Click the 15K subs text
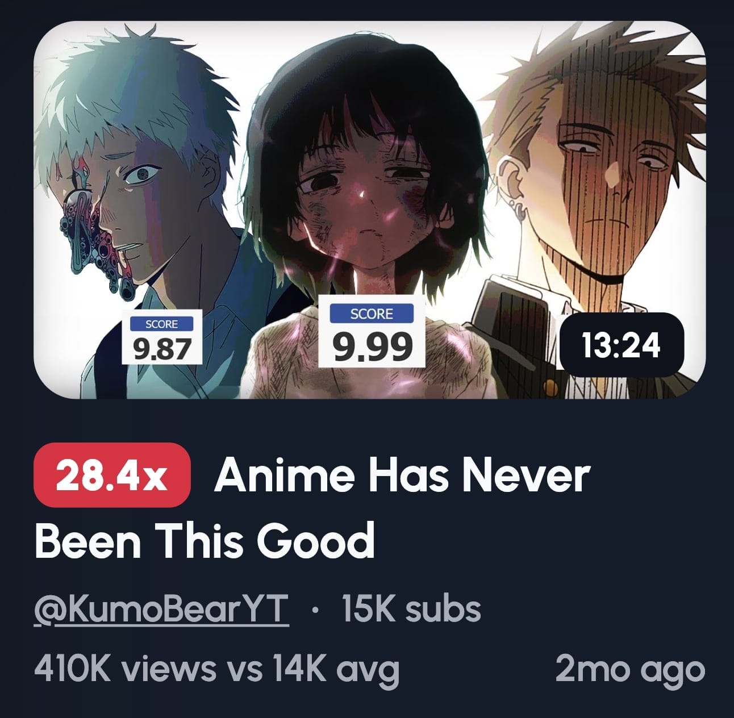734x718 pixels. (411, 610)
